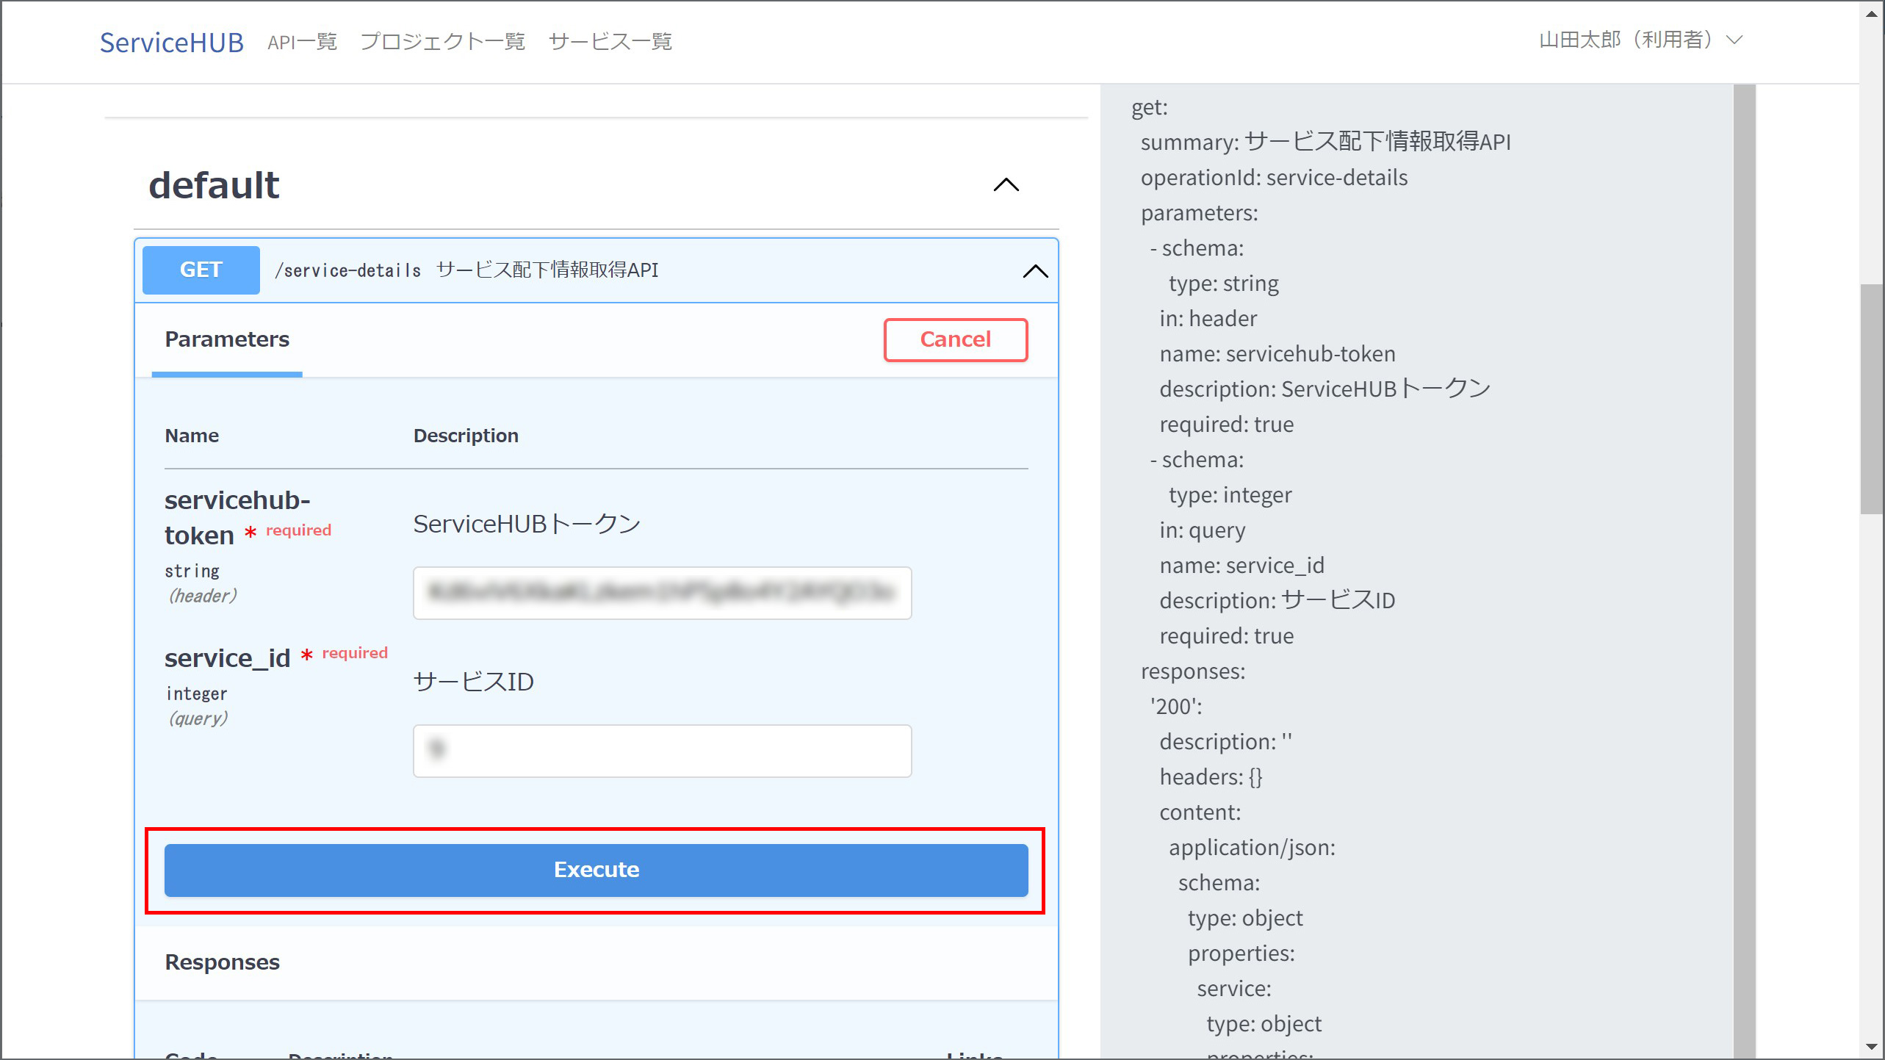Click 'name: service_id' YAML line

coord(1241,566)
